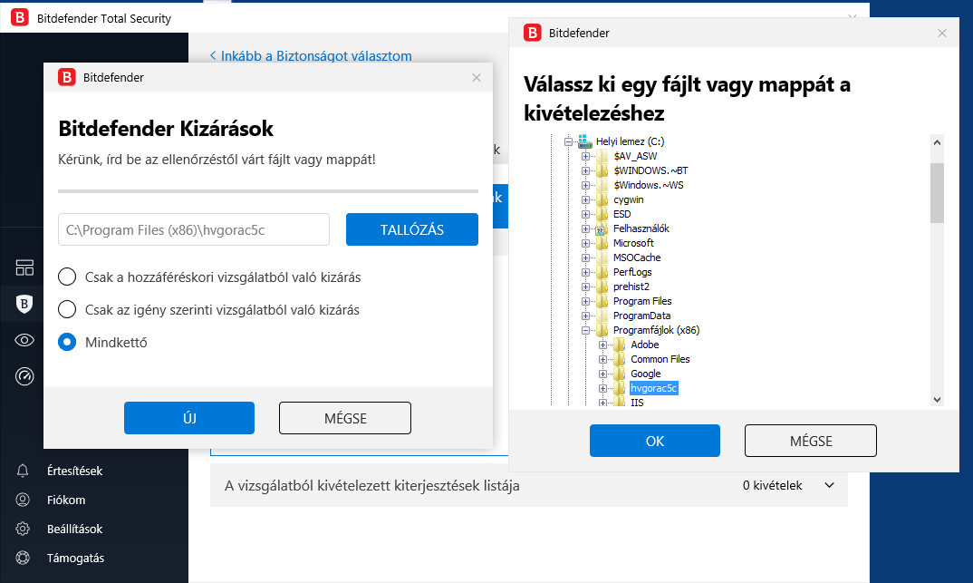The height and width of the screenshot is (583, 973).
Task: Click the Helyi lemez (C:) drive icon
Action: coord(584,141)
